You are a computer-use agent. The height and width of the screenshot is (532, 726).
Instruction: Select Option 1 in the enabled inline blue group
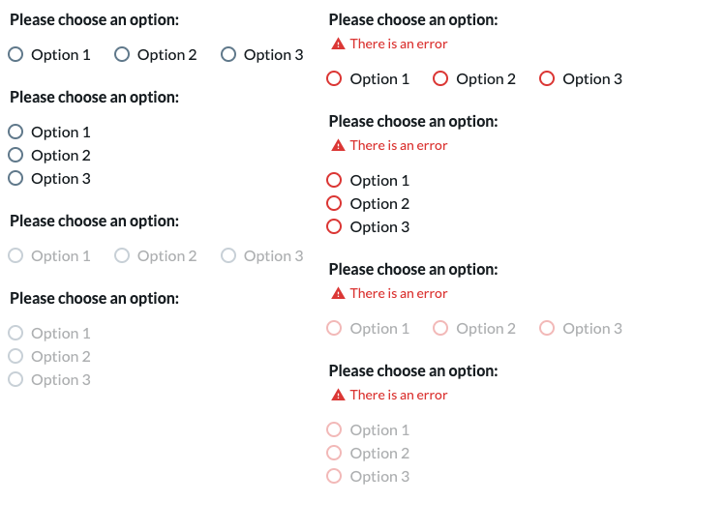15,54
